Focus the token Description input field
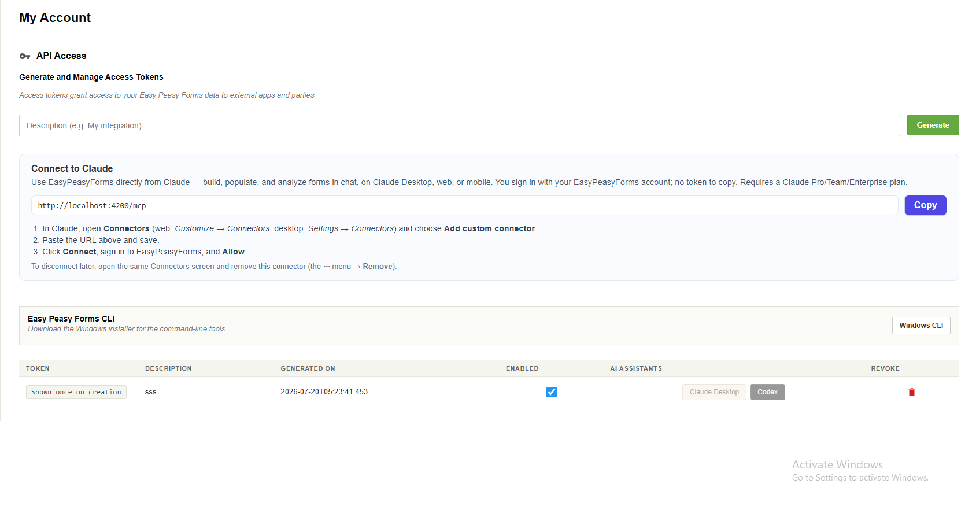 coord(459,125)
